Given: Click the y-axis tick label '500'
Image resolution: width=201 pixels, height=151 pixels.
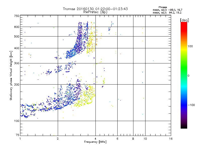Looking at the screenshot, I should click(17, 36).
